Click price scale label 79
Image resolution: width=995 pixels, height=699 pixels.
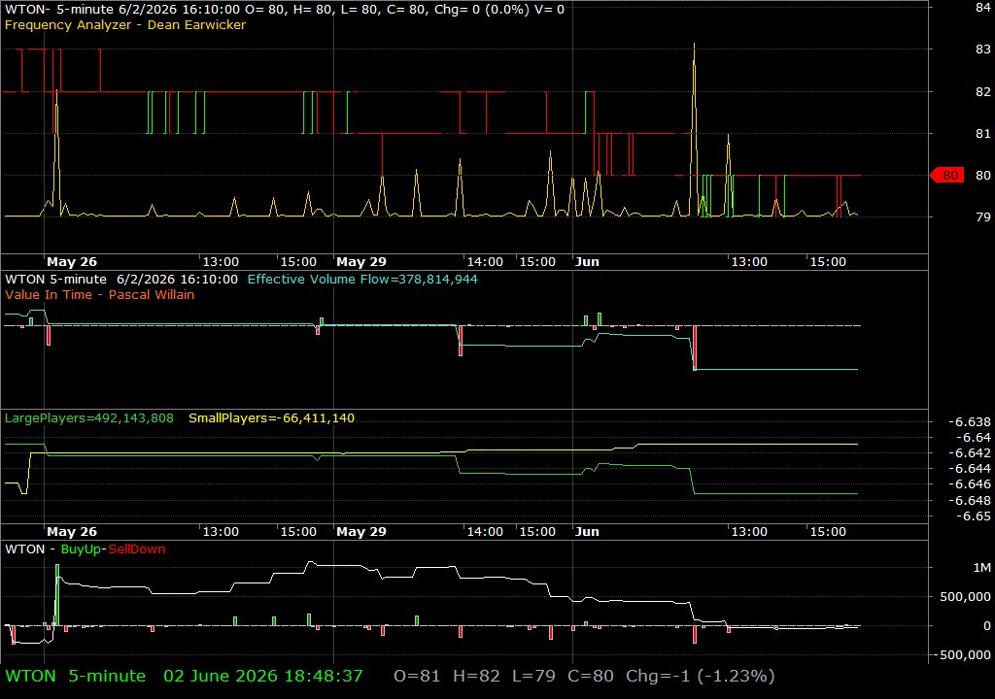983,216
